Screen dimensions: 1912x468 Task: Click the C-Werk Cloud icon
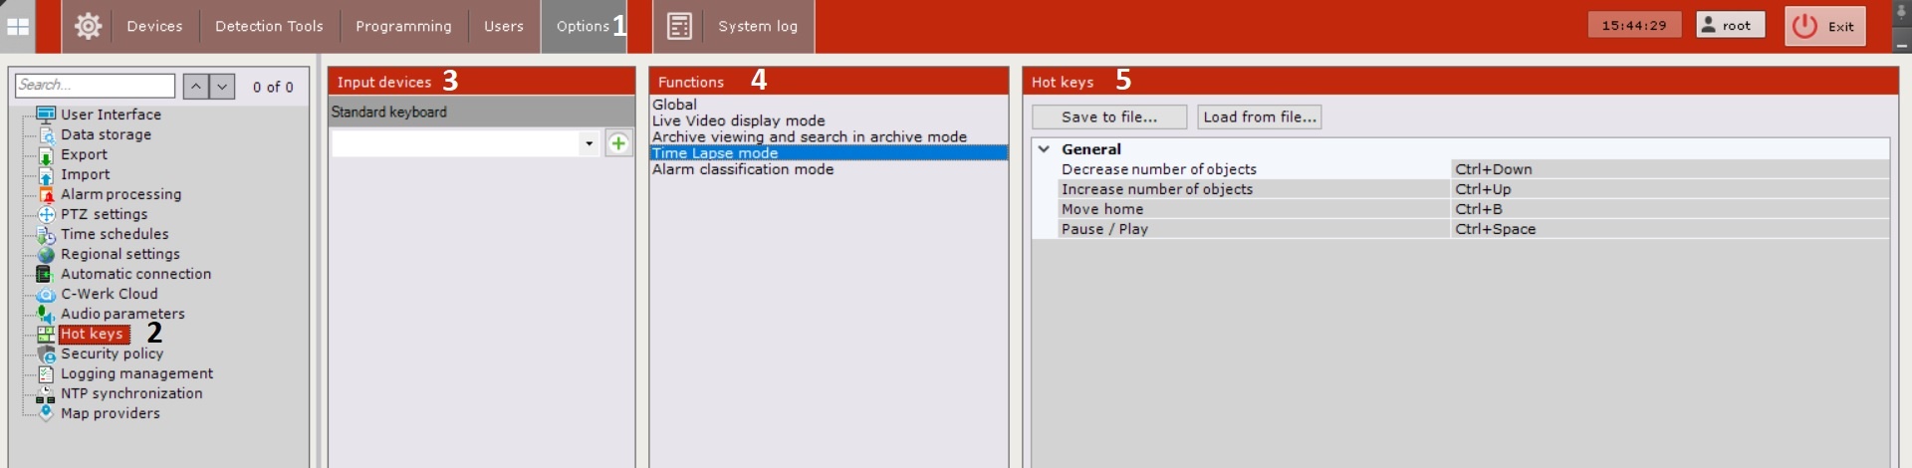pyautogui.click(x=46, y=295)
